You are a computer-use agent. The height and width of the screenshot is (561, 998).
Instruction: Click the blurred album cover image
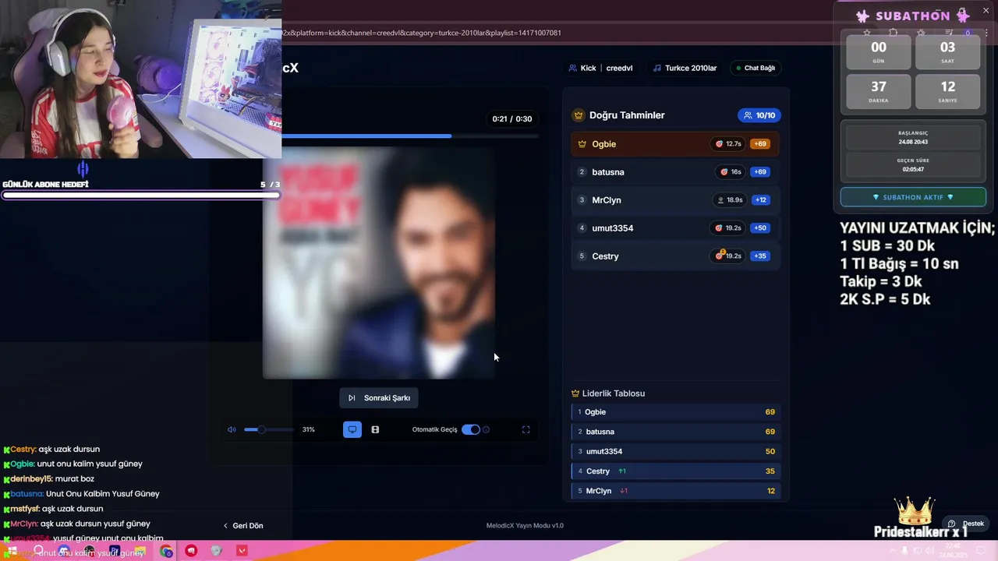pos(379,263)
